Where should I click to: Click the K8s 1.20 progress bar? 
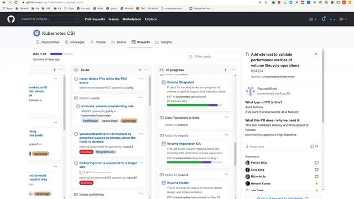61,54
